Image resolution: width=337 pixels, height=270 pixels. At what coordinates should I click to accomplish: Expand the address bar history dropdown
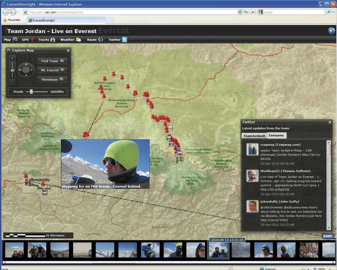(240, 12)
